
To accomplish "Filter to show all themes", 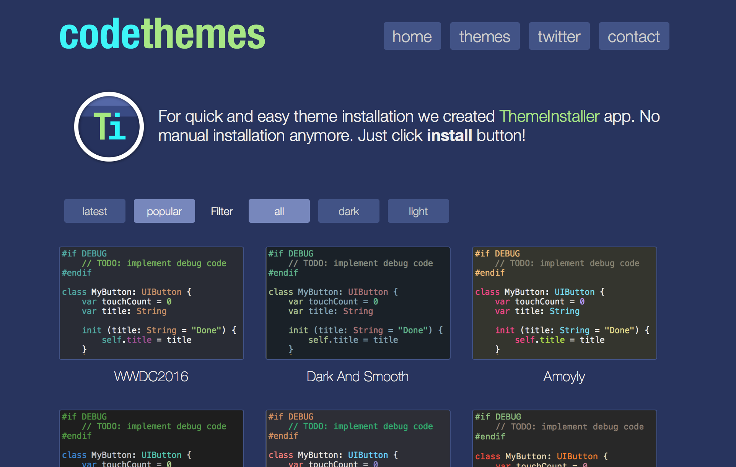I will coord(279,211).
